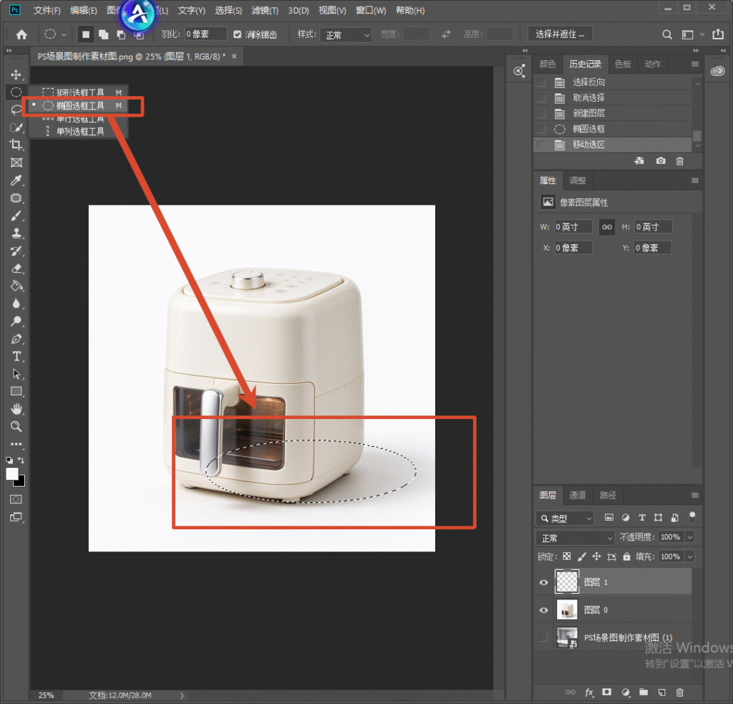Select the Hand tool

click(x=16, y=410)
